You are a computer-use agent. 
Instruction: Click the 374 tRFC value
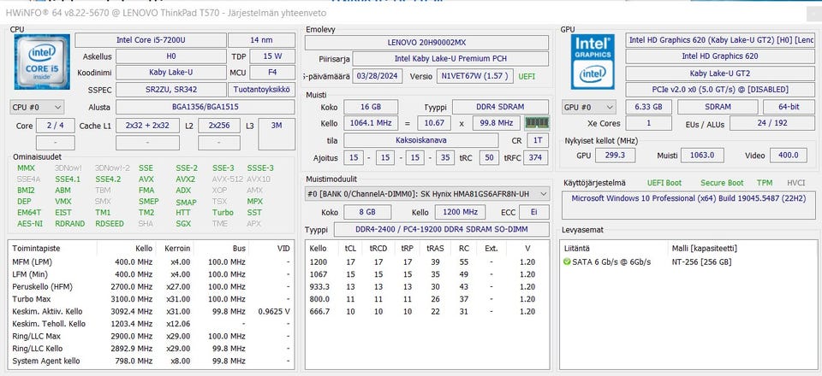pos(535,157)
